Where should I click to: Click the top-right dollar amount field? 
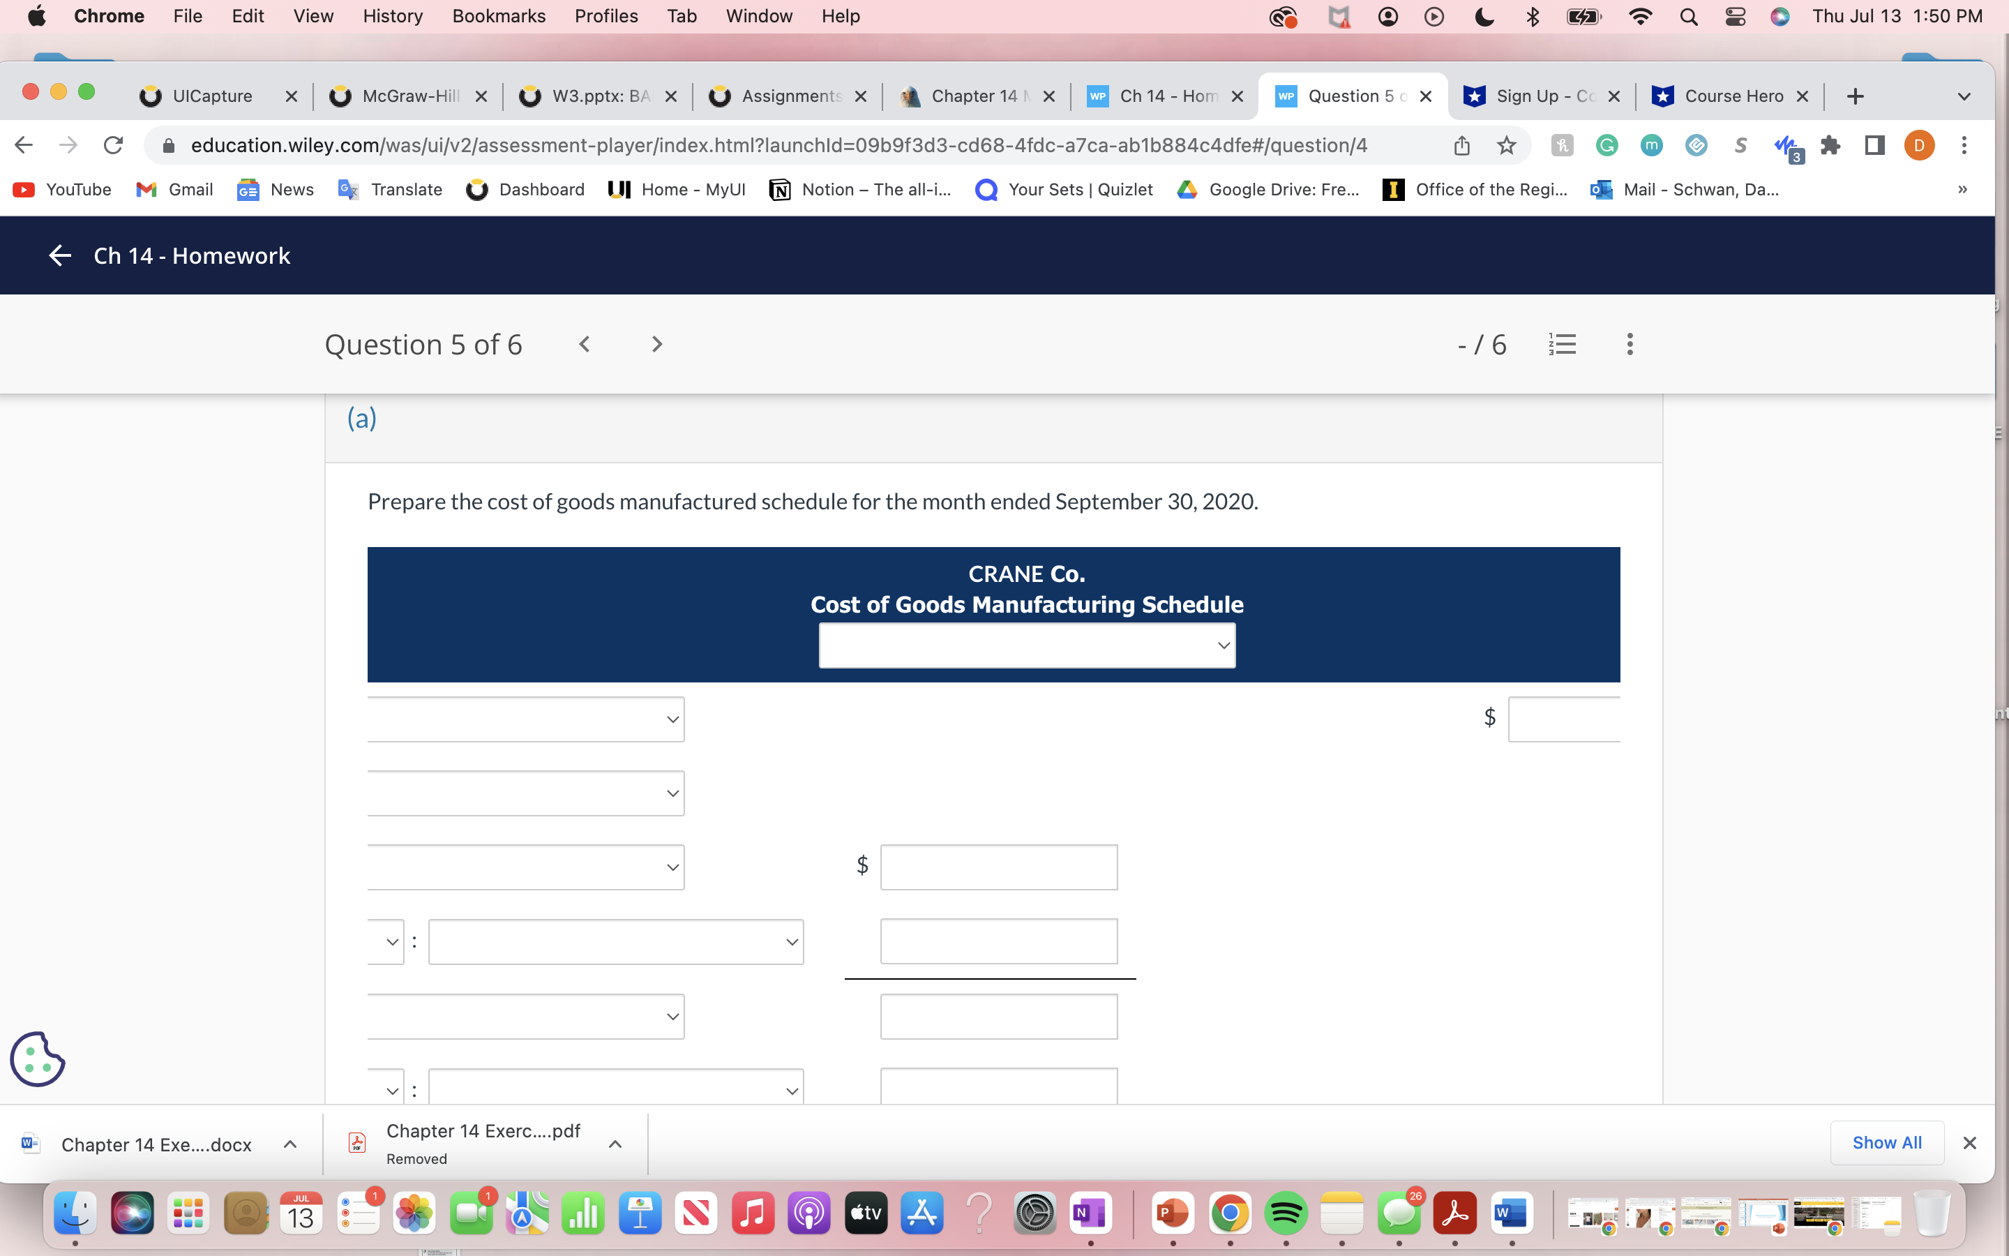(1563, 719)
